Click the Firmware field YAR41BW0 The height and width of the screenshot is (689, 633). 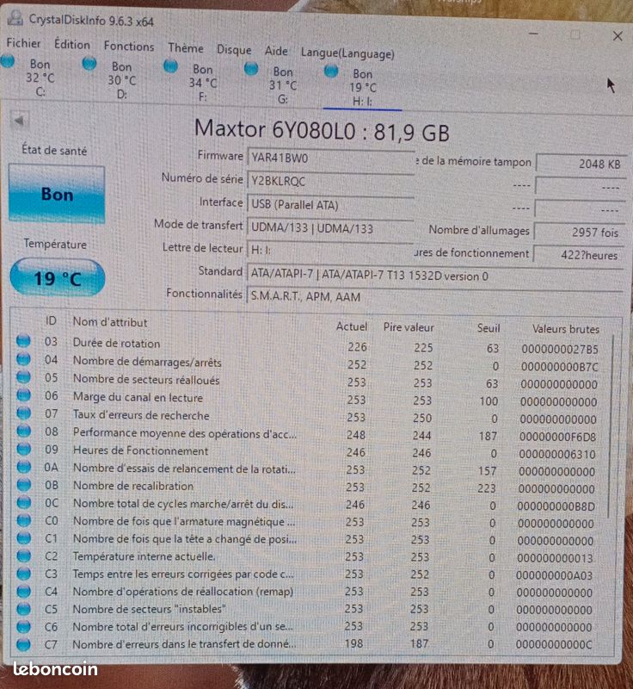(331, 158)
